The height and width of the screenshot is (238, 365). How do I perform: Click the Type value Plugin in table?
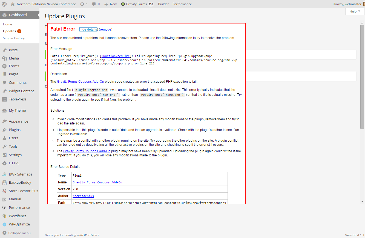point(78,175)
